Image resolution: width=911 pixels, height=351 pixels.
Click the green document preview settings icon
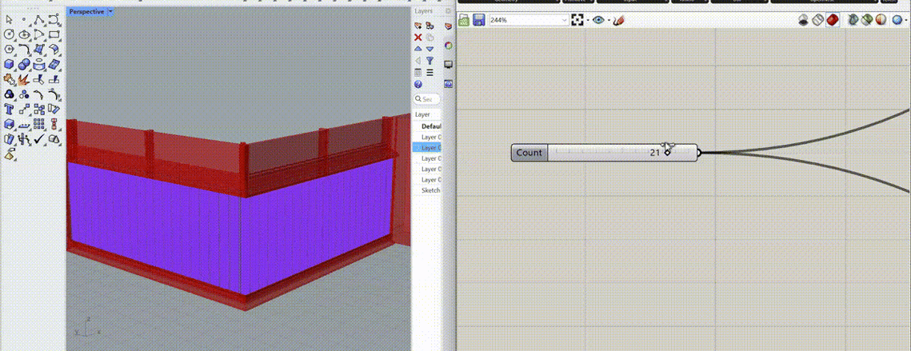[868, 20]
